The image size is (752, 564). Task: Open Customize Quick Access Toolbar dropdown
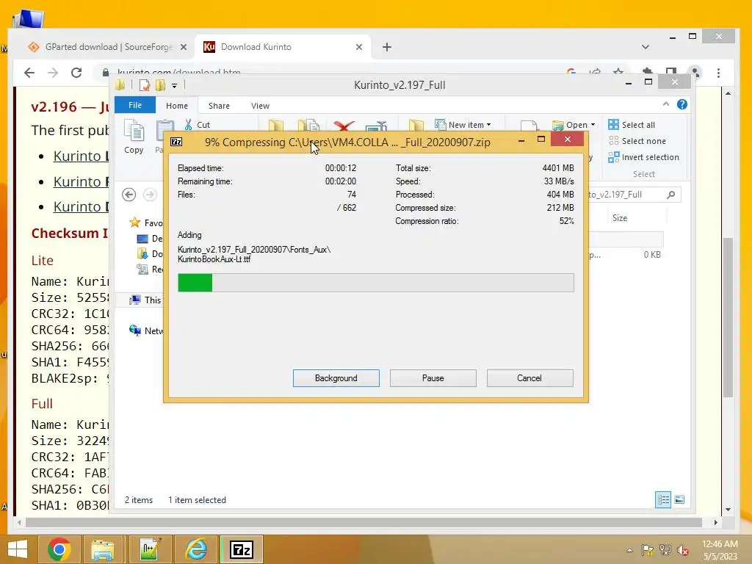click(175, 86)
